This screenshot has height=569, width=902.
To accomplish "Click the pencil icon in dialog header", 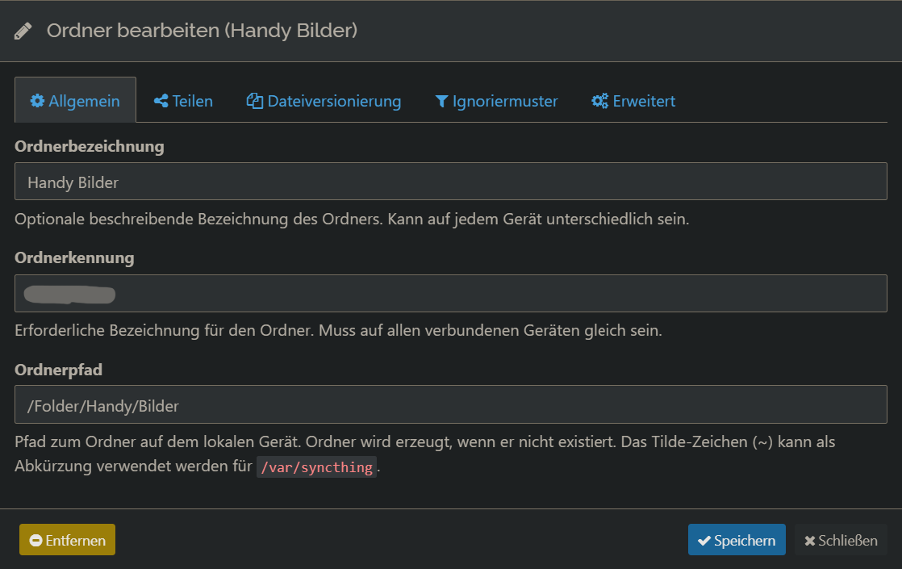I will [23, 31].
